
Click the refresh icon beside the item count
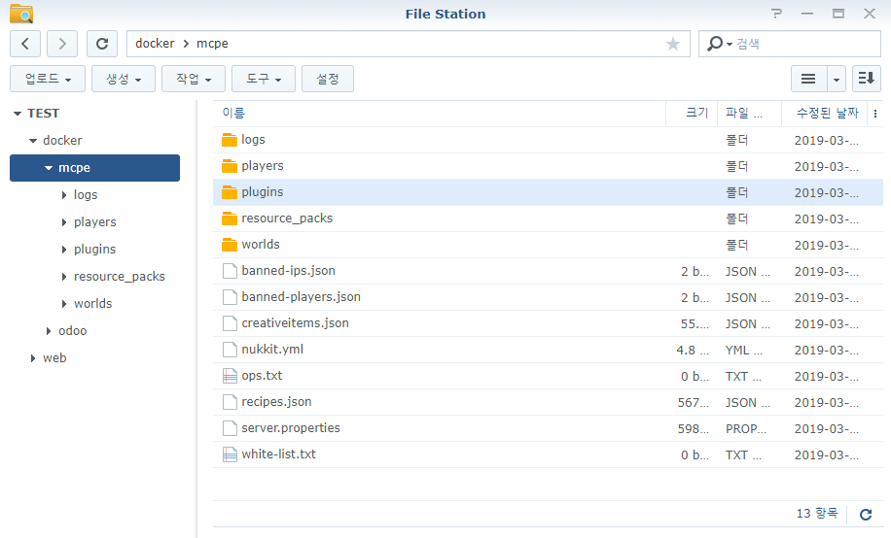866,515
